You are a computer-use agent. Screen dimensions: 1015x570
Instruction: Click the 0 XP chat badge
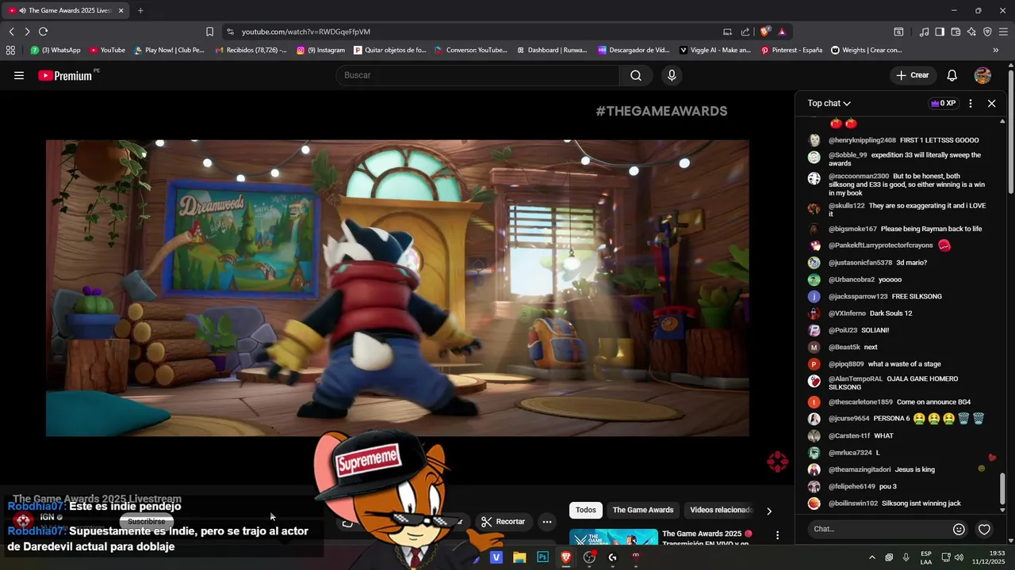click(943, 103)
